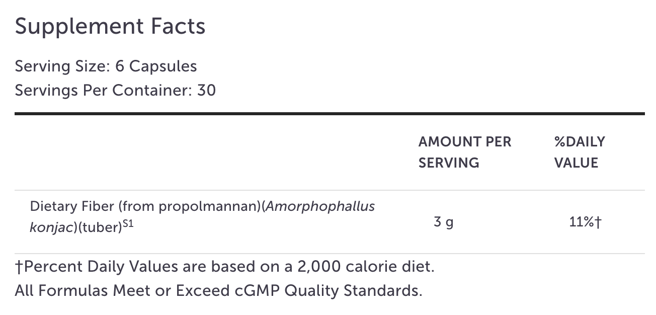The width and height of the screenshot is (656, 315).
Task: Click the Percent Daily Values footnote
Action: pos(224,267)
